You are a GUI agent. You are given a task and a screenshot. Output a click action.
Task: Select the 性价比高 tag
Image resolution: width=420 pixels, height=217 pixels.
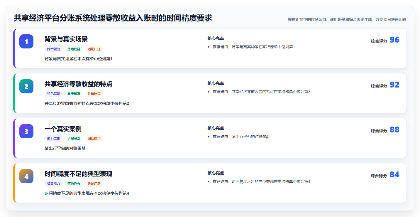point(94,94)
